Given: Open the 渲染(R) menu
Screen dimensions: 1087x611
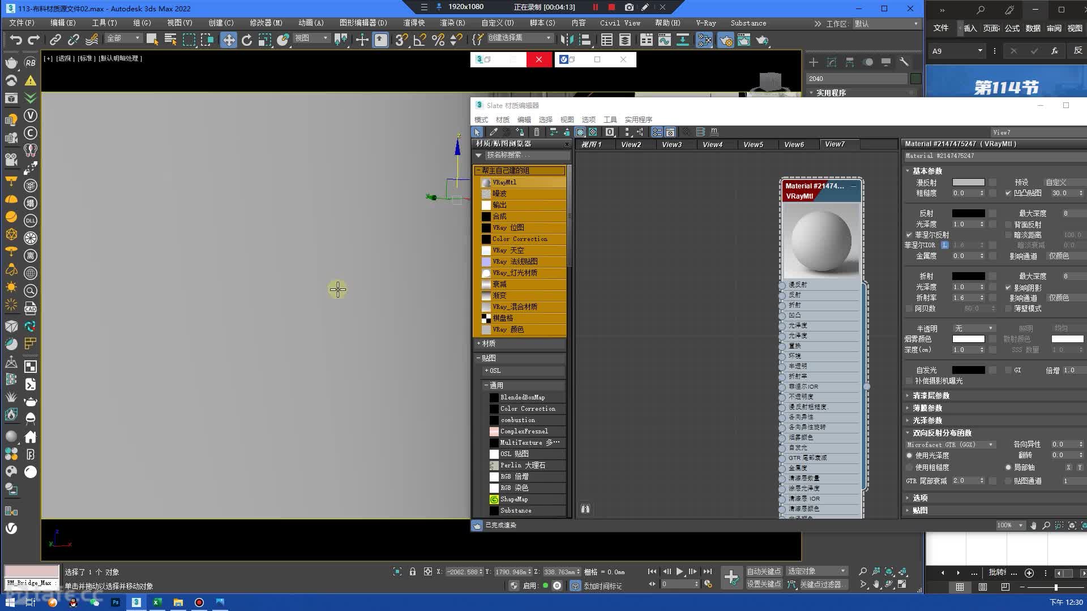Looking at the screenshot, I should pyautogui.click(x=452, y=23).
